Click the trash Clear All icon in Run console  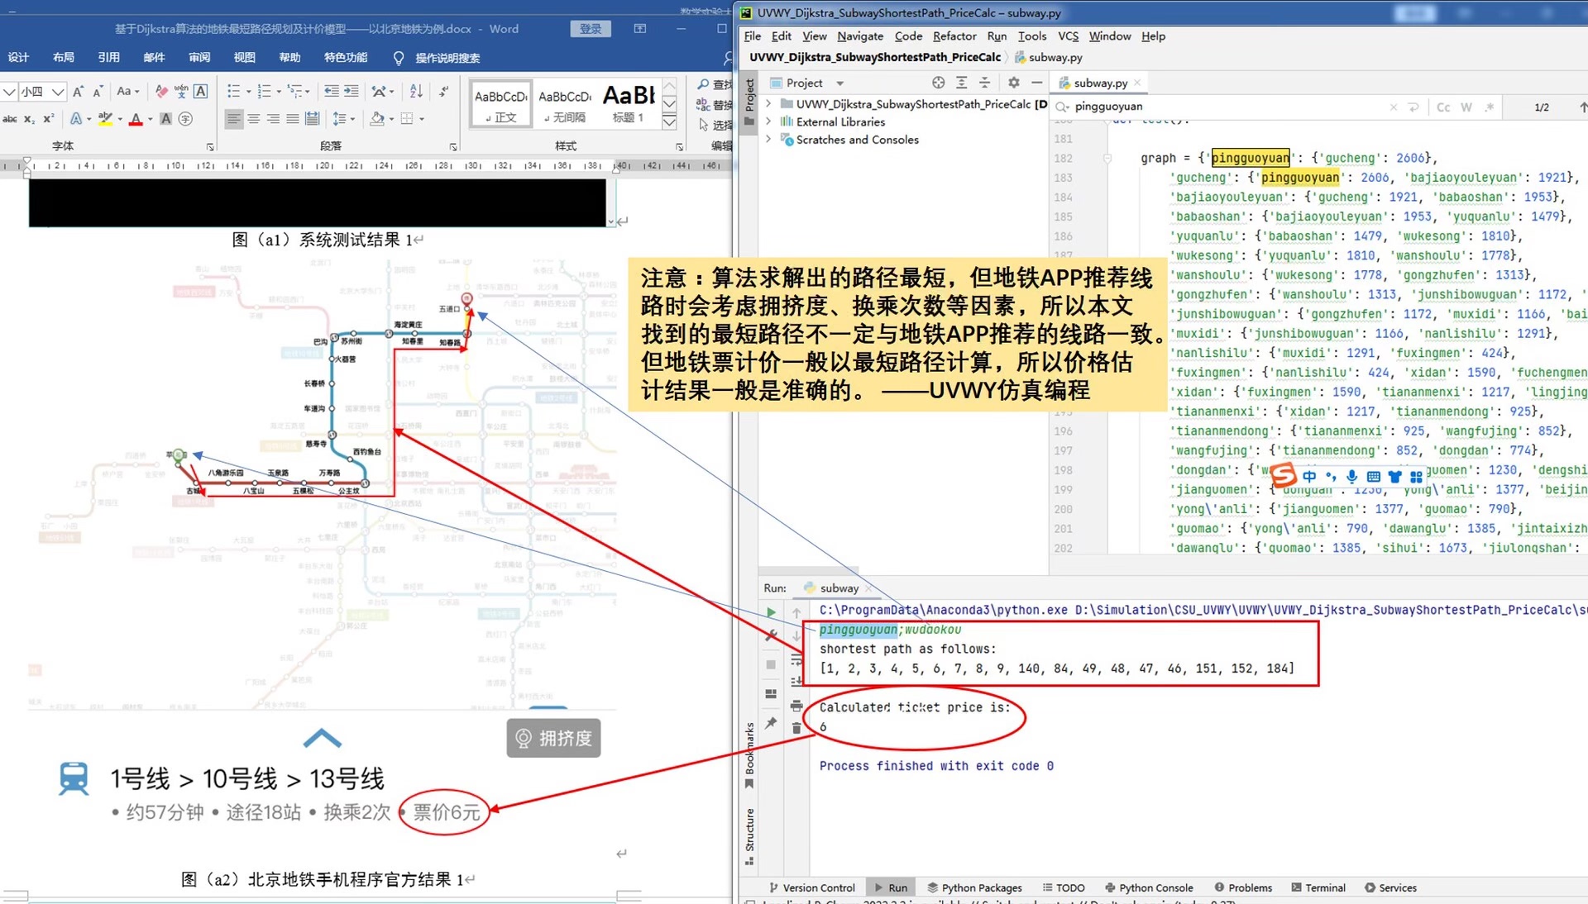pyautogui.click(x=796, y=728)
